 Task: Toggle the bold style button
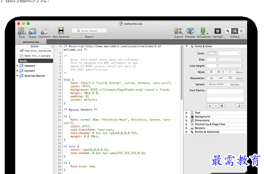(212, 72)
